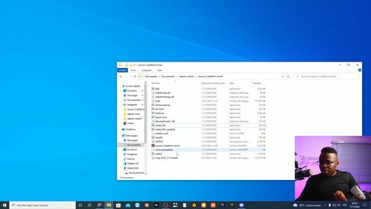Click the taskbar search box

(x=42, y=205)
